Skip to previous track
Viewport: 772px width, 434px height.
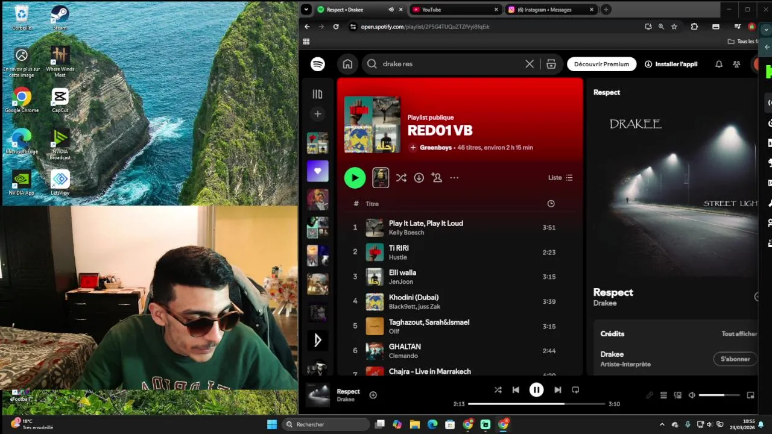(516, 390)
